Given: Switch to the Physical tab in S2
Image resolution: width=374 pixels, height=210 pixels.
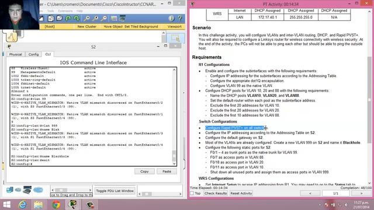Looking at the screenshot, I should click(16, 54).
